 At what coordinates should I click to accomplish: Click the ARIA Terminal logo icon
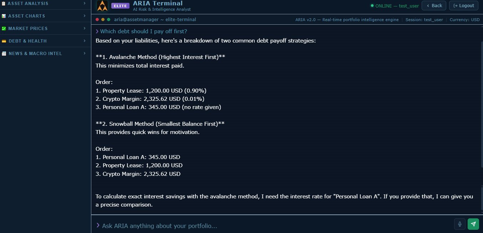102,6
